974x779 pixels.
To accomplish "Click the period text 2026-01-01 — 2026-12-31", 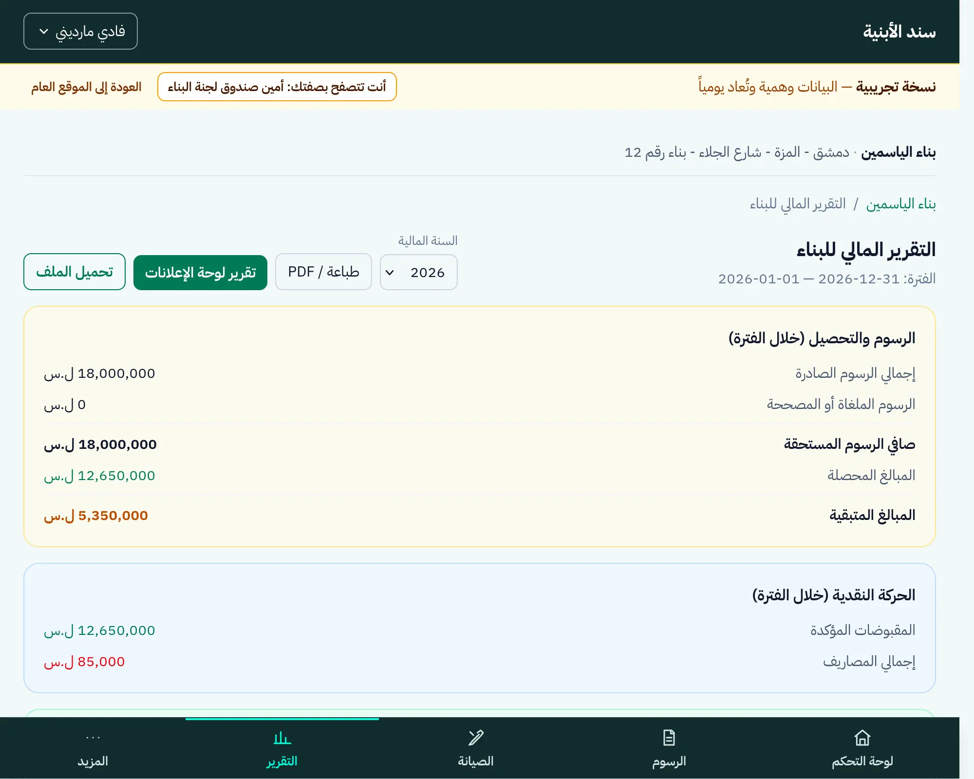I will click(809, 279).
